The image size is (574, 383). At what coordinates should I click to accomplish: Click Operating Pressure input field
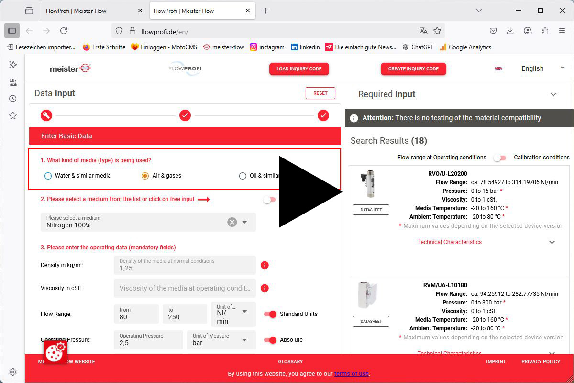click(x=148, y=339)
